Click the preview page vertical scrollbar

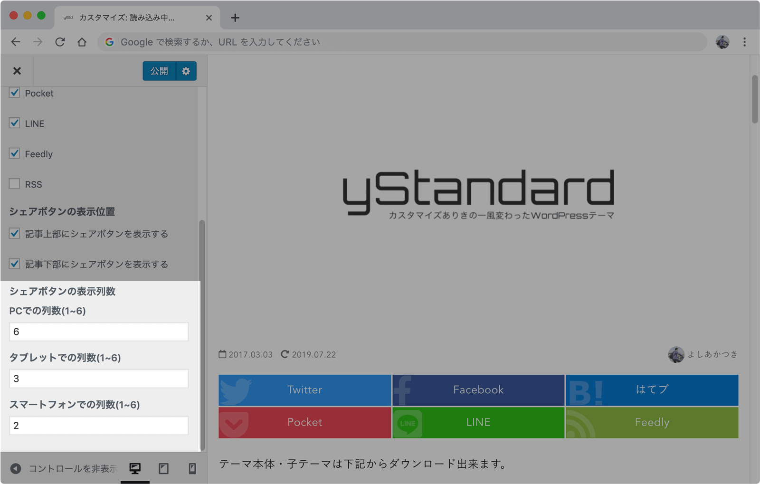755,99
